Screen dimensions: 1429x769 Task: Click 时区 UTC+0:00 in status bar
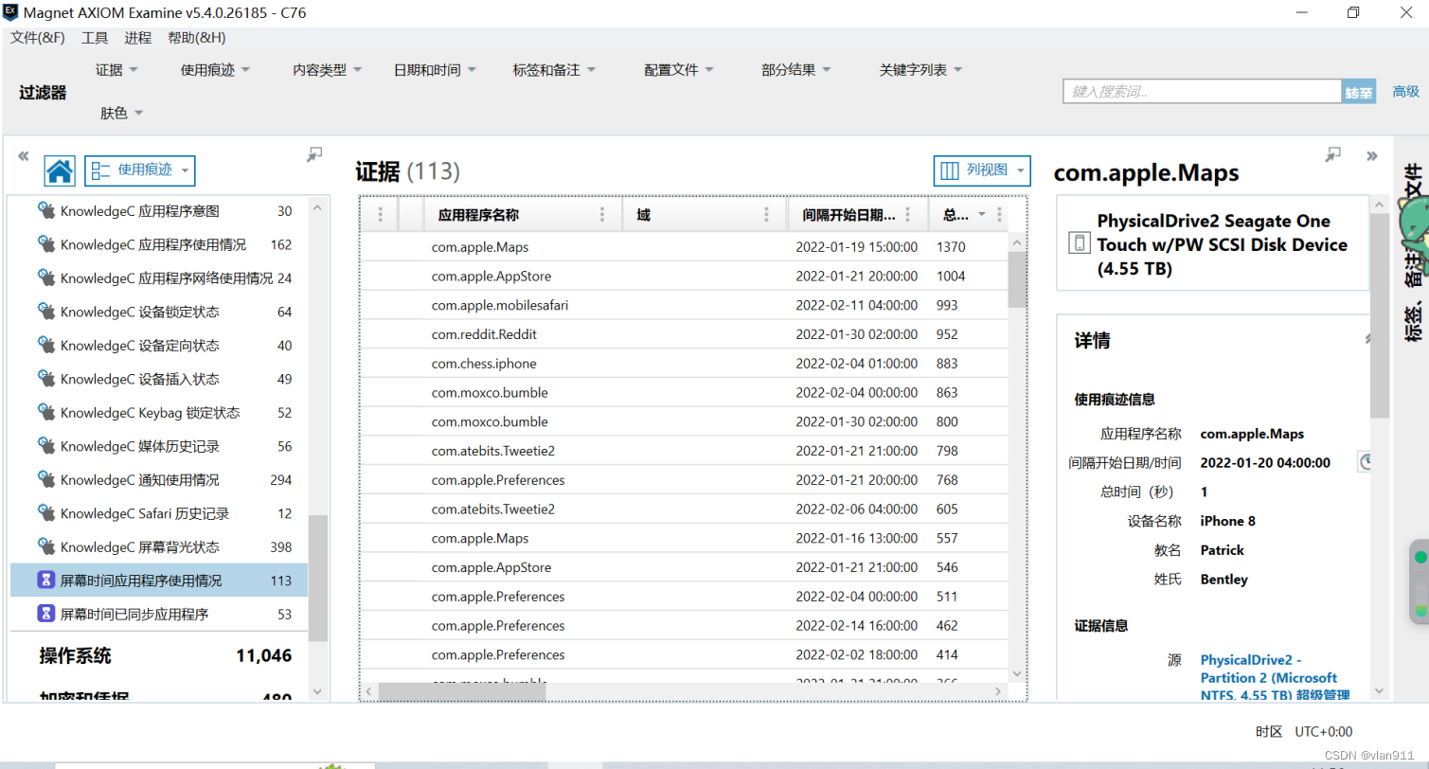(1304, 731)
